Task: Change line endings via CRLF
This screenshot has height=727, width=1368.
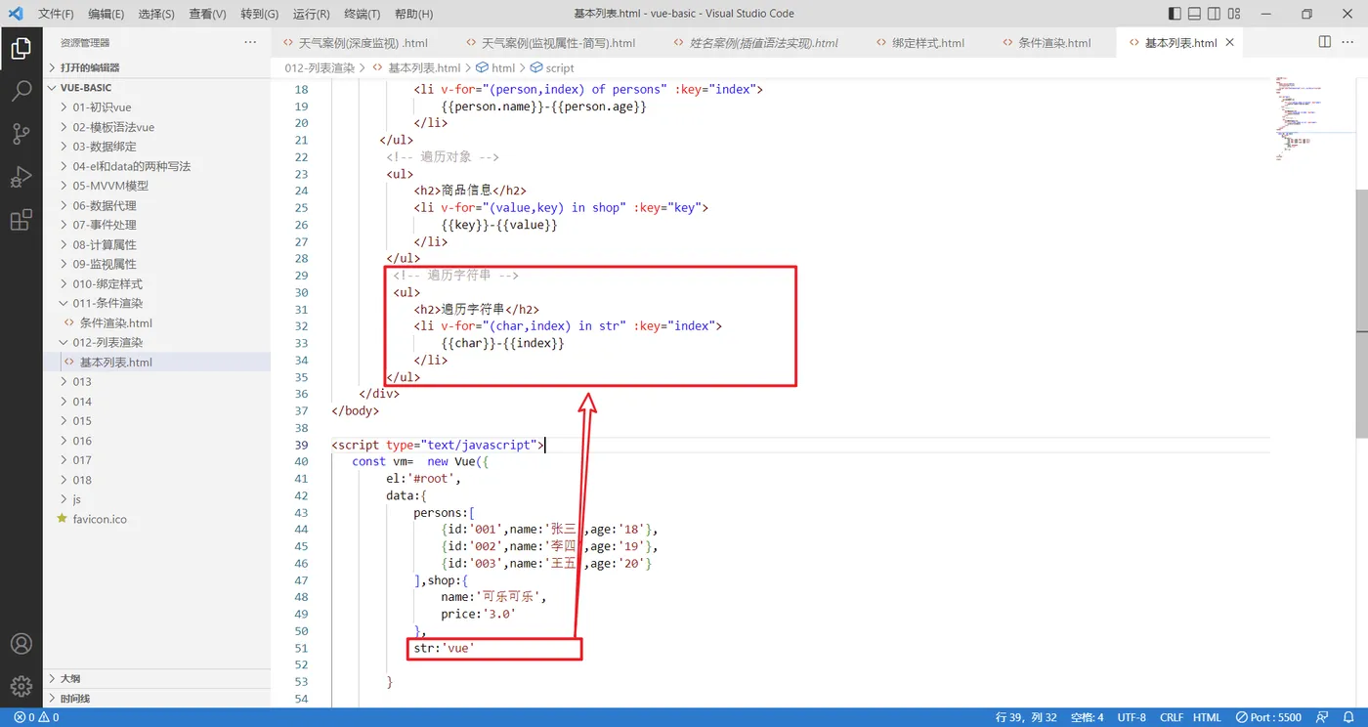Action: tap(1171, 717)
